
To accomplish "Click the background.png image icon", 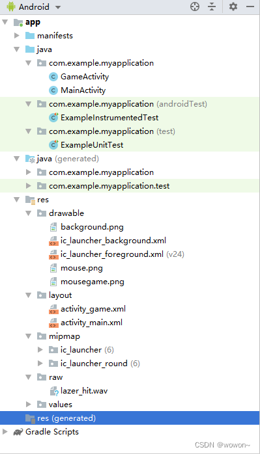I will [53, 227].
